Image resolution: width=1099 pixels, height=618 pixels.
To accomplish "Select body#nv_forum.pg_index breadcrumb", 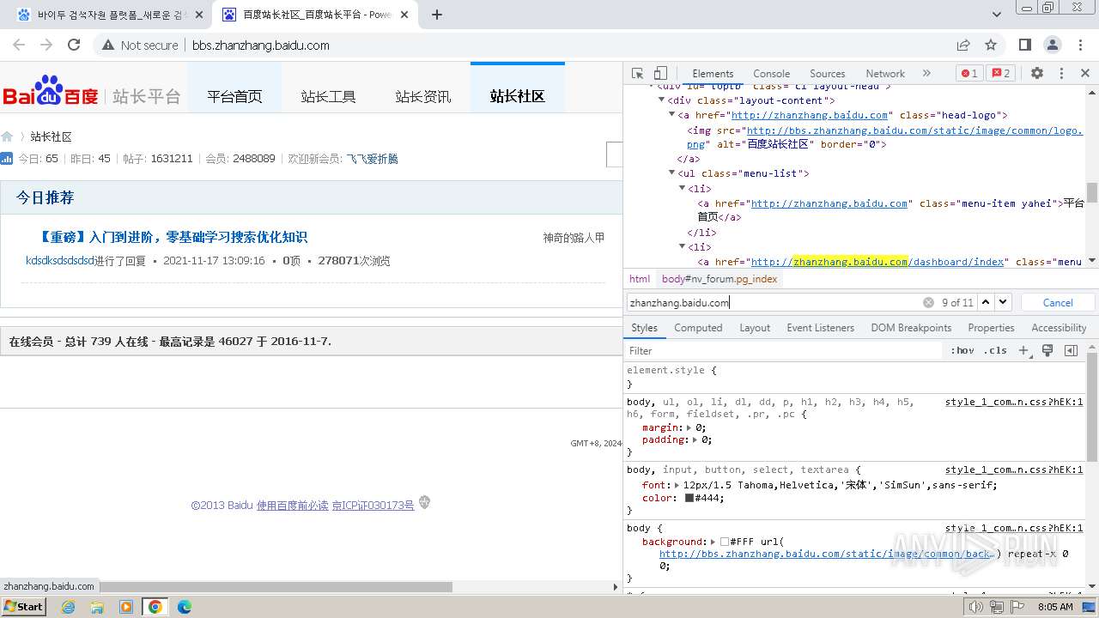I will pos(719,279).
